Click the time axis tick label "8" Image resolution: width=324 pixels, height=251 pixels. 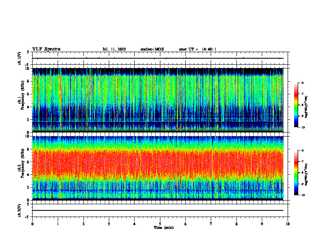coord(236,224)
